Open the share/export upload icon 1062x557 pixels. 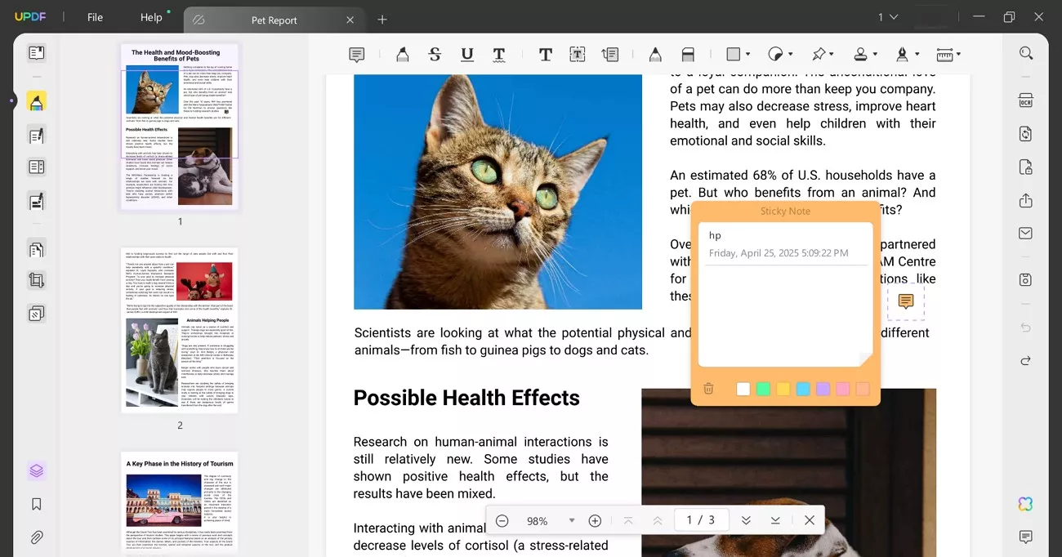click(1026, 200)
